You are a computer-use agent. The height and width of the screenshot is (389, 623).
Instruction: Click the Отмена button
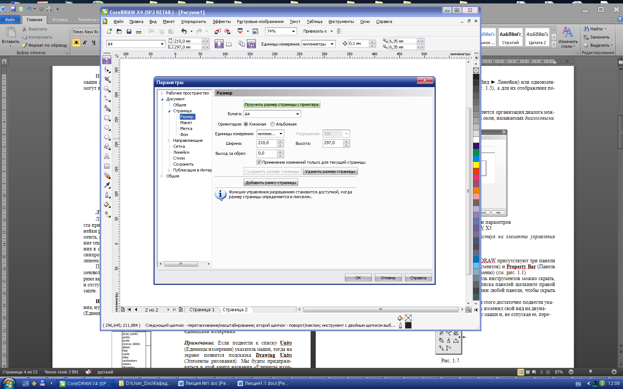coord(388,278)
